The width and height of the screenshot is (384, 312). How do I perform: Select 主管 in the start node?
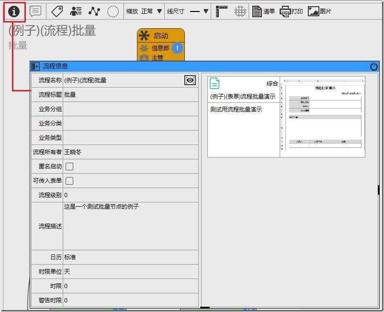(x=158, y=58)
